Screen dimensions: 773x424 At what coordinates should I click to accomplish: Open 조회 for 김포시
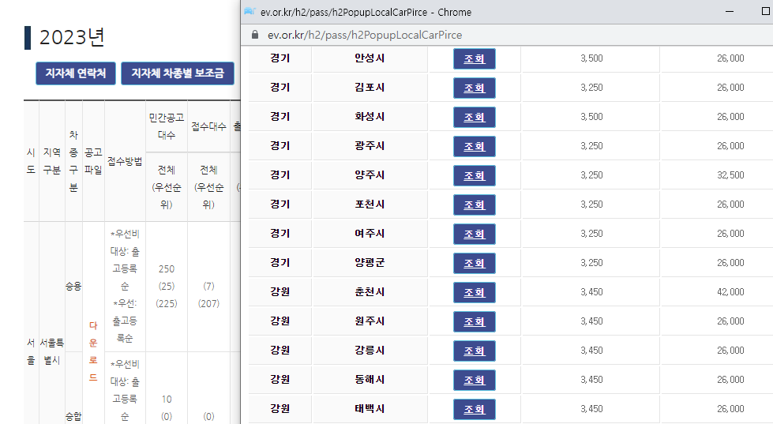pyautogui.click(x=475, y=88)
